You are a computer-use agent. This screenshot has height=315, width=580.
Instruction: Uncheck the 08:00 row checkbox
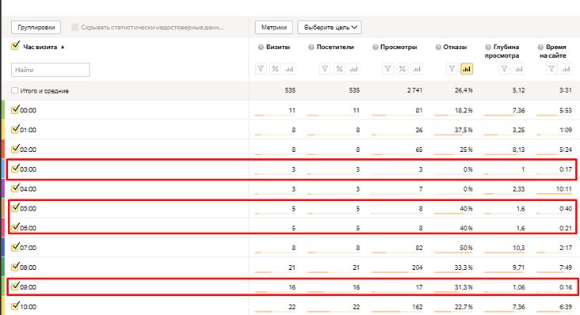[x=15, y=267]
